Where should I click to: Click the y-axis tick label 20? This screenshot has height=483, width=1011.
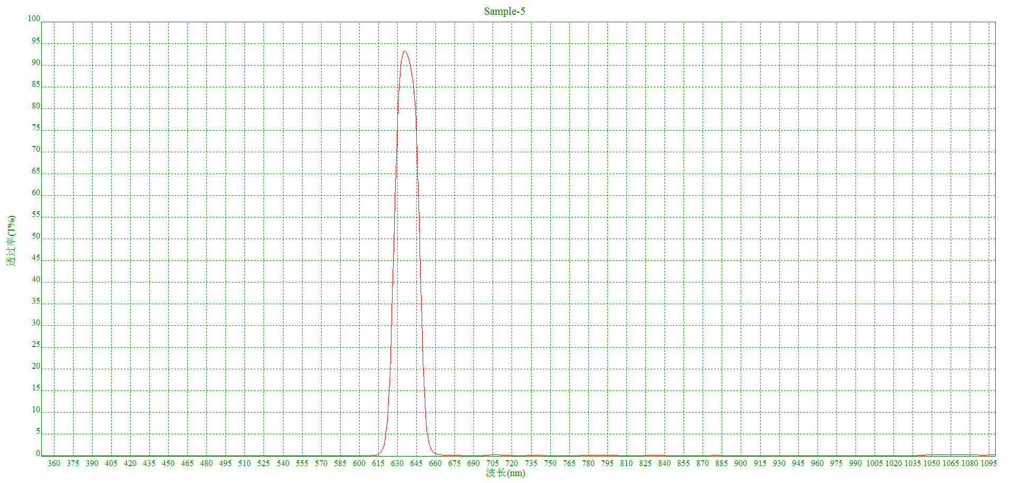[36, 367]
